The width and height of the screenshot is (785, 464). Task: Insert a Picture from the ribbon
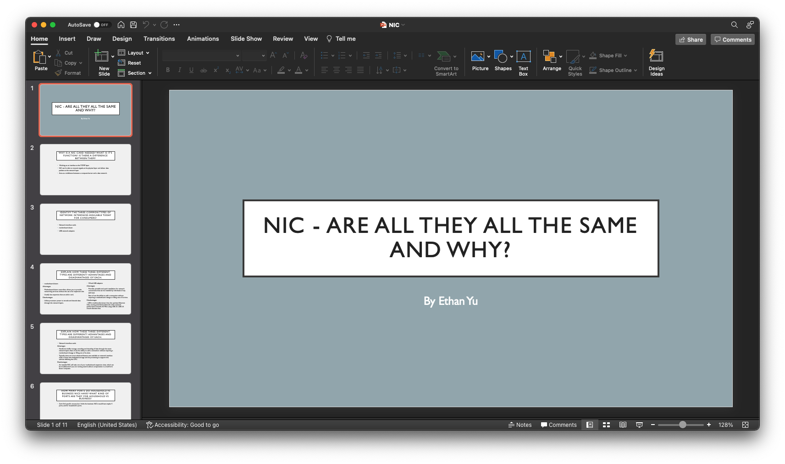coord(480,61)
